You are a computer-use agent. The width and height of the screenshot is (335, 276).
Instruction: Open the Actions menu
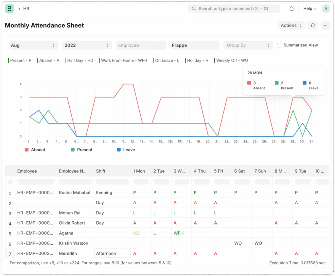(291, 25)
